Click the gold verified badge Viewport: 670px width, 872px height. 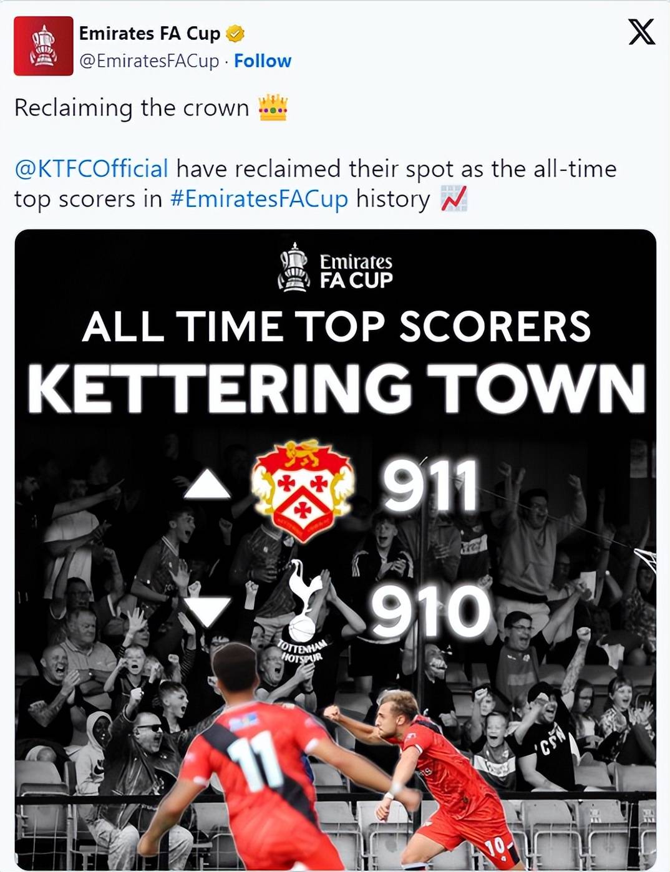[235, 34]
